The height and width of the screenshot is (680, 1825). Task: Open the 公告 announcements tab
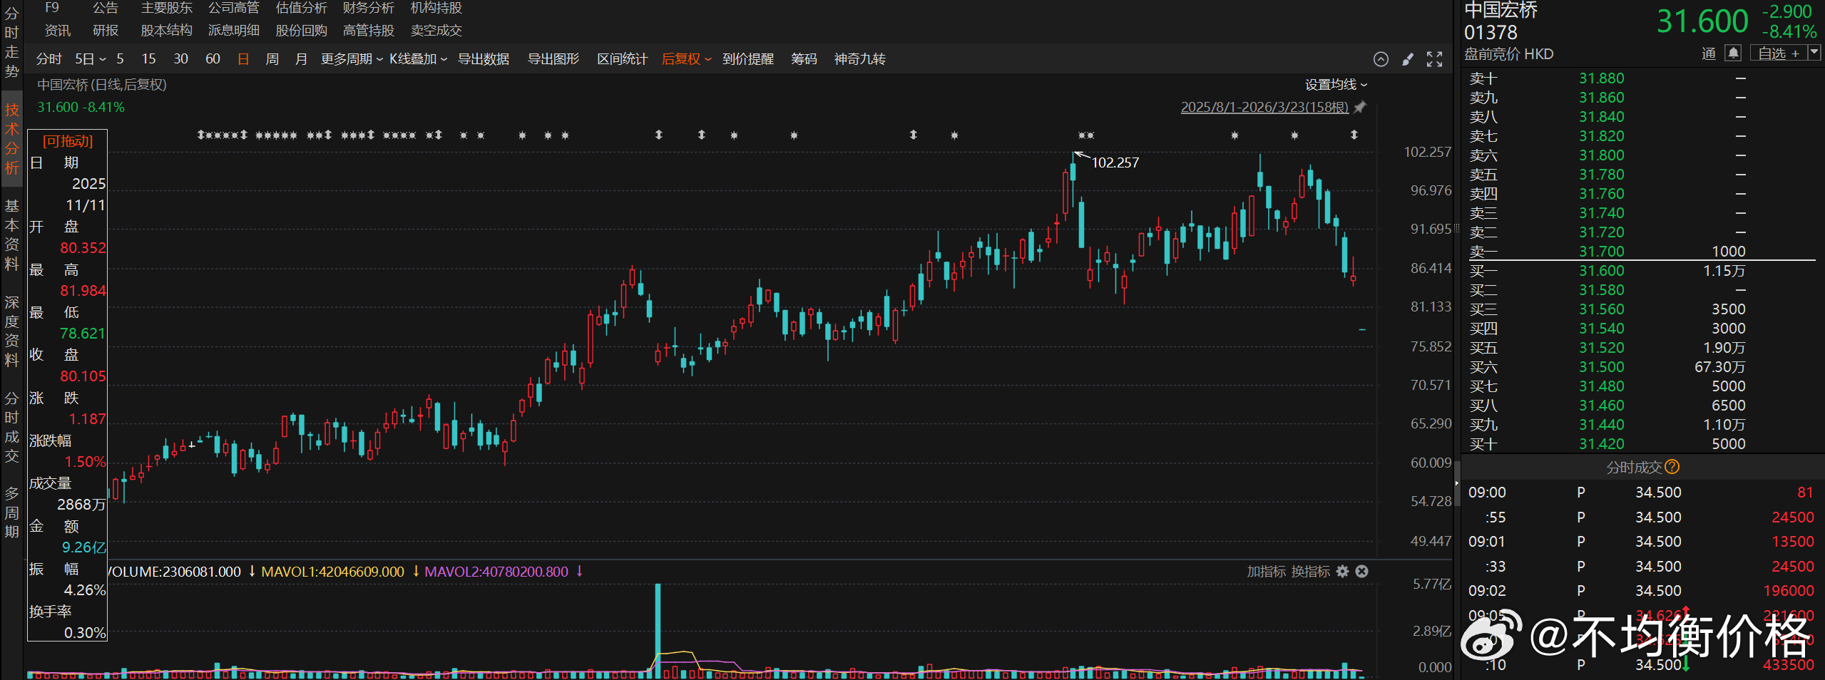tap(106, 8)
